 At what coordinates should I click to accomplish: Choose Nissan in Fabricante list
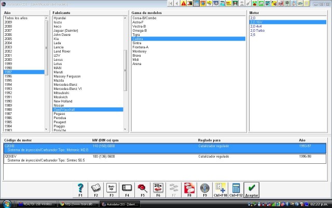point(88,106)
